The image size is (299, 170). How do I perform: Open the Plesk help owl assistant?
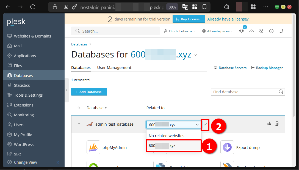coord(261,31)
